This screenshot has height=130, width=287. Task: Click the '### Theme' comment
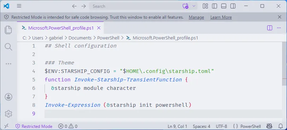[59, 63]
